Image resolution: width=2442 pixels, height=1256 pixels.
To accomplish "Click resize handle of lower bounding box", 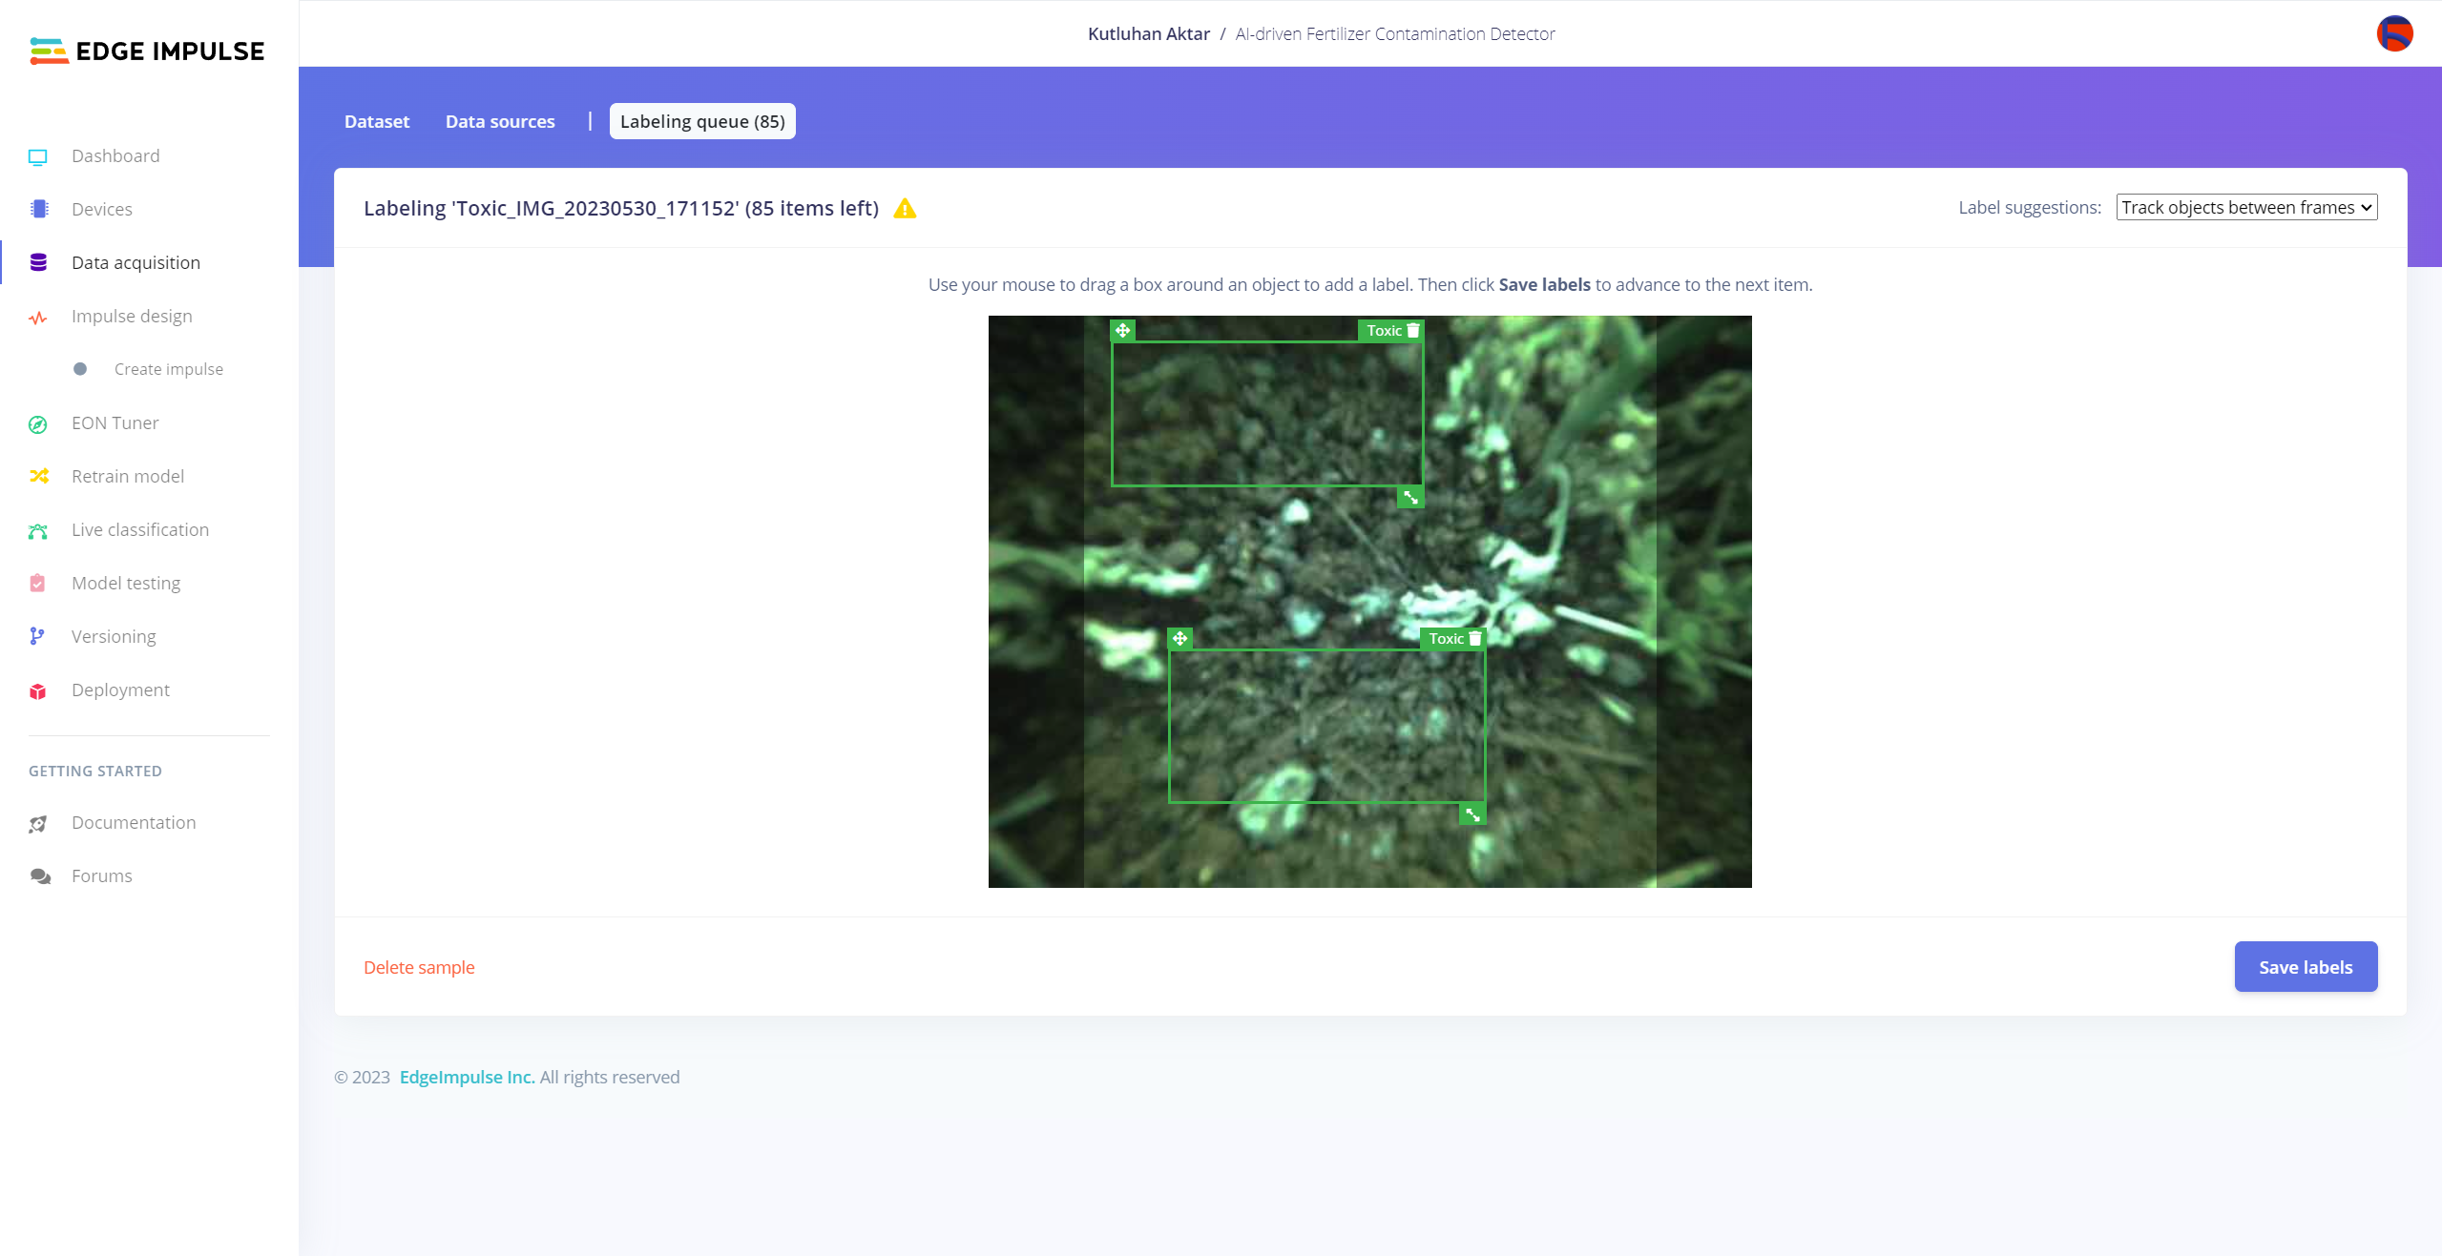I will click(x=1472, y=814).
